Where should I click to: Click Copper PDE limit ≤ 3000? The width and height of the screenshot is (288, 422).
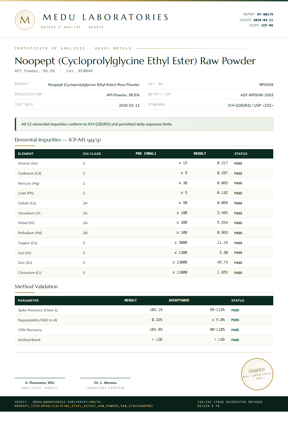tap(181, 242)
